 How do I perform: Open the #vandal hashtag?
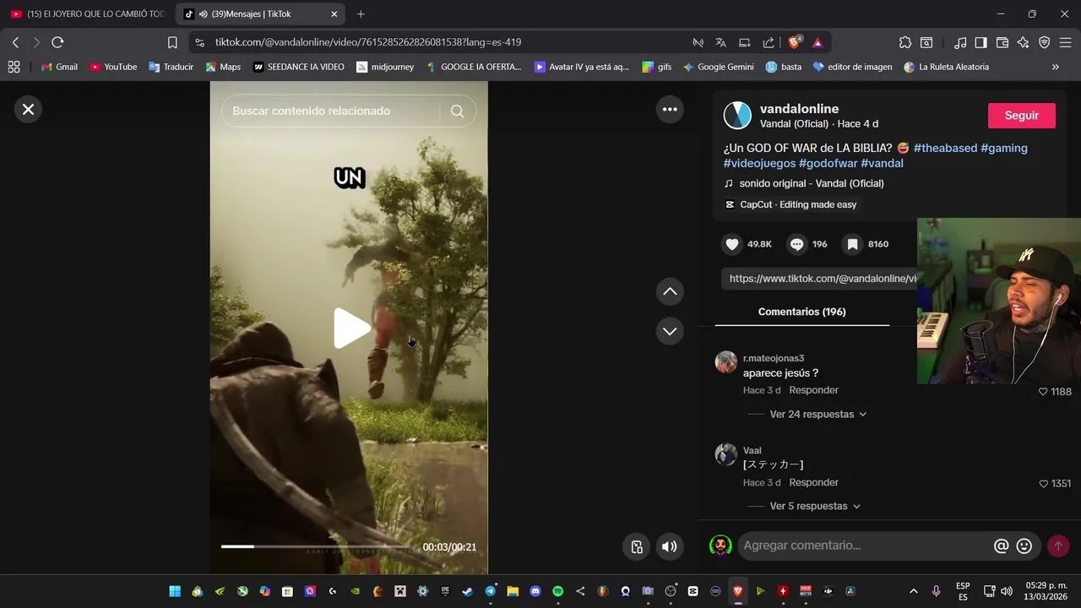tap(882, 163)
